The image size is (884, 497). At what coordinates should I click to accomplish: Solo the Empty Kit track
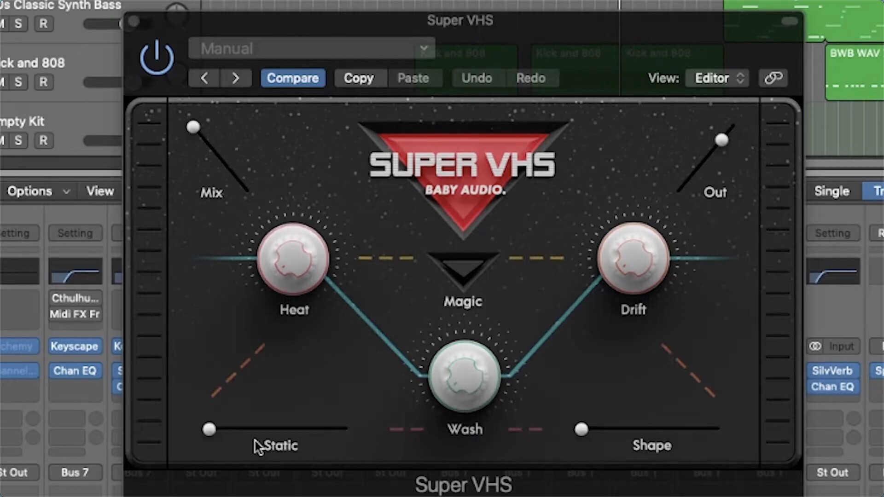point(18,141)
